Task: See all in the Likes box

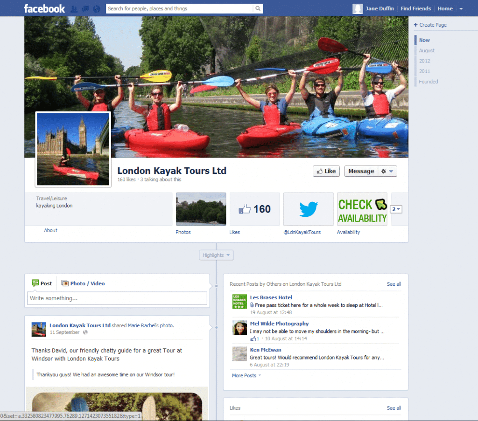Action: (394, 408)
